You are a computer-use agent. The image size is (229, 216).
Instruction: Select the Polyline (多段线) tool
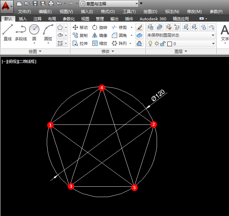(x=21, y=33)
